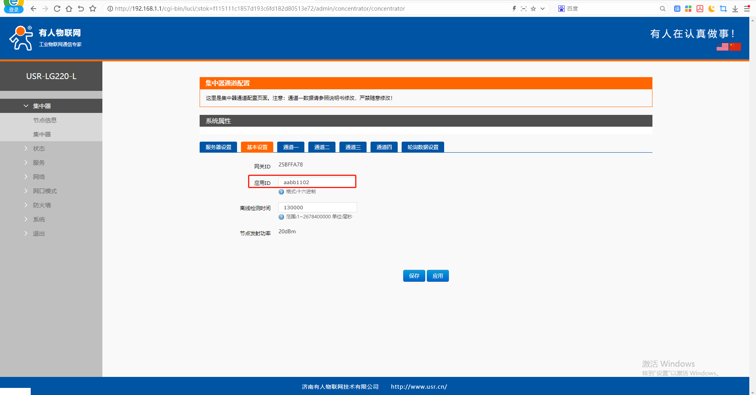Click the 百度 search box
Screen dimensions: 756x395
click(611, 9)
